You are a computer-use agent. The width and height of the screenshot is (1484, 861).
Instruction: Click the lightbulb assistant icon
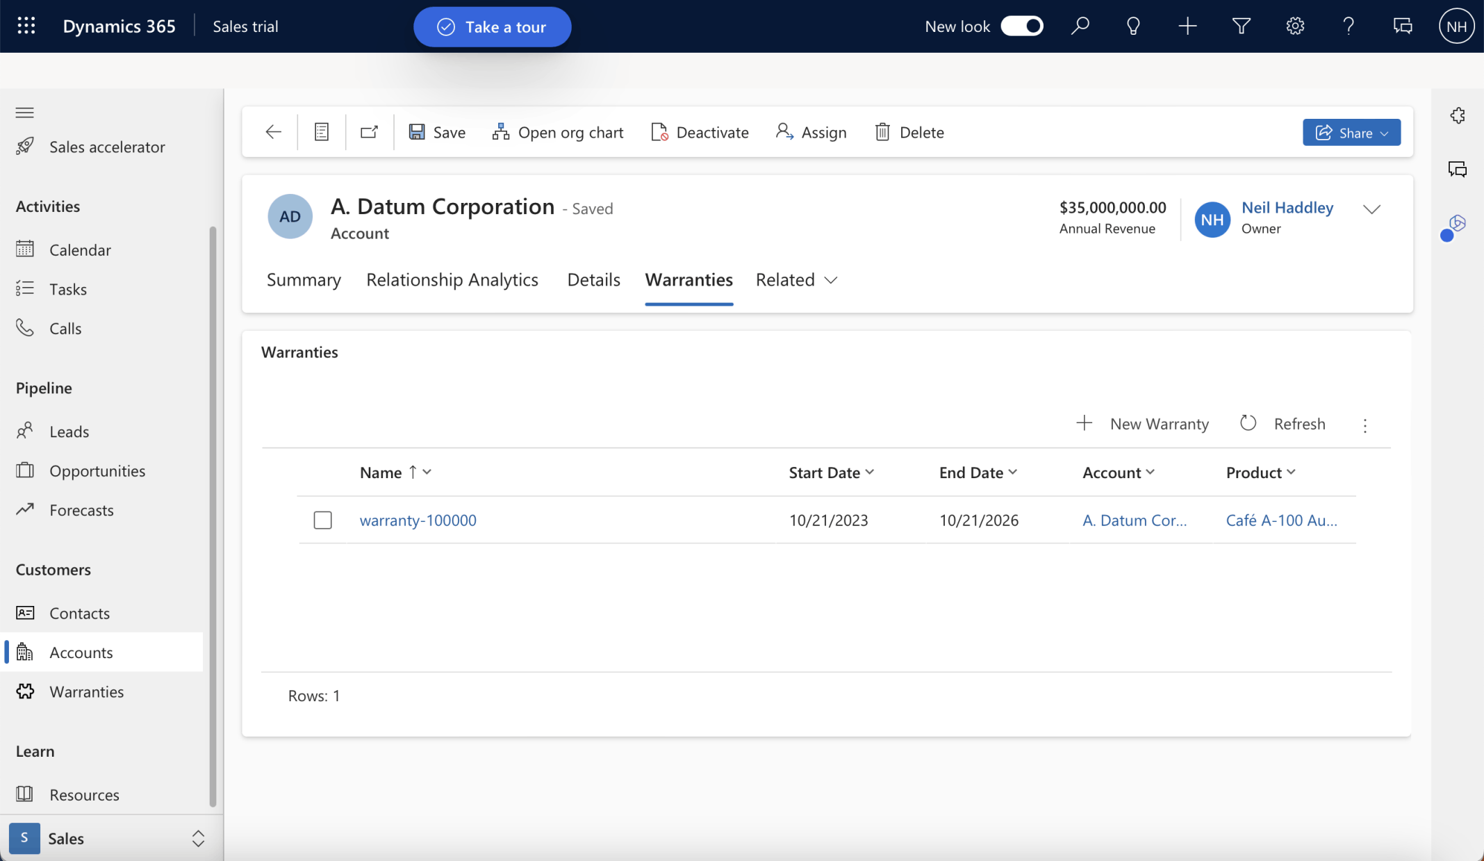[x=1133, y=26]
